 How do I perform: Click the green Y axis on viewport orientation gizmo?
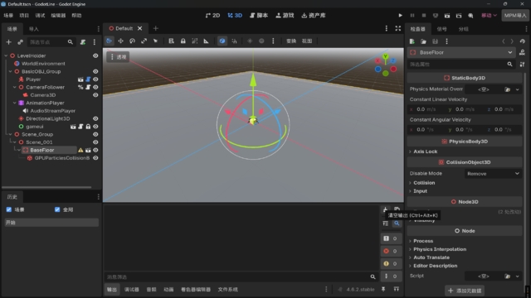point(385,56)
